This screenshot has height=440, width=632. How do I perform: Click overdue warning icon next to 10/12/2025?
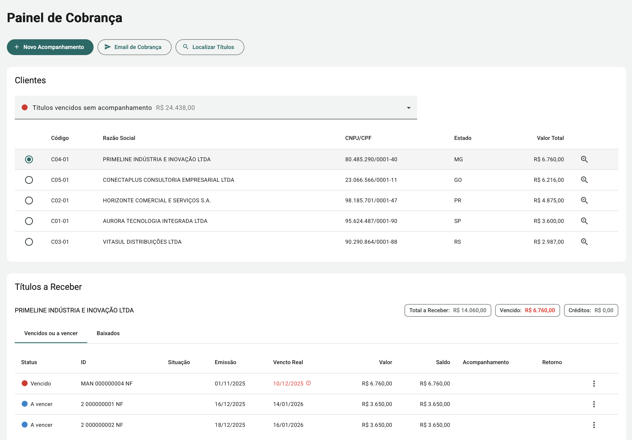point(308,383)
